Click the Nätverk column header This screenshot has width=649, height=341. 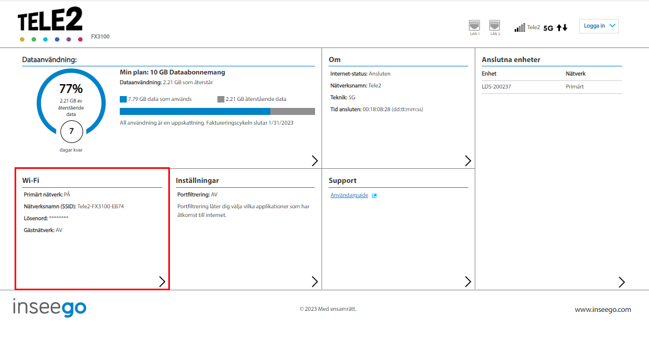(576, 73)
